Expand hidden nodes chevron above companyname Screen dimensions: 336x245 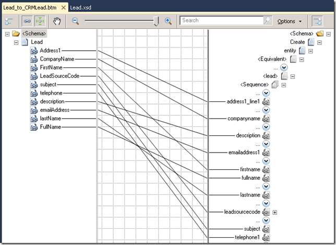point(266,110)
